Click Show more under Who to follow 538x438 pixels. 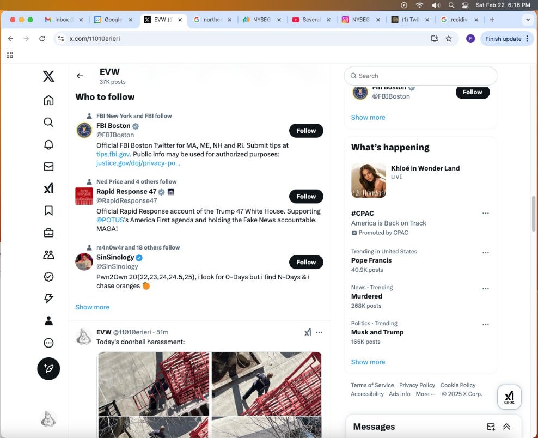(92, 307)
